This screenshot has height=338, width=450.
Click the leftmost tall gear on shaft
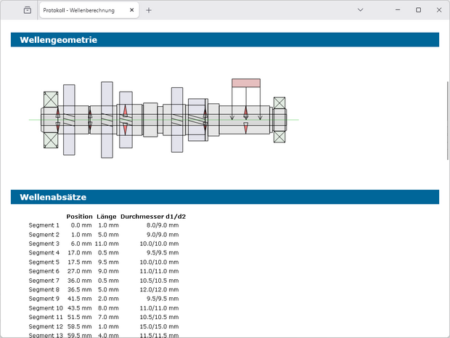[x=69, y=119]
